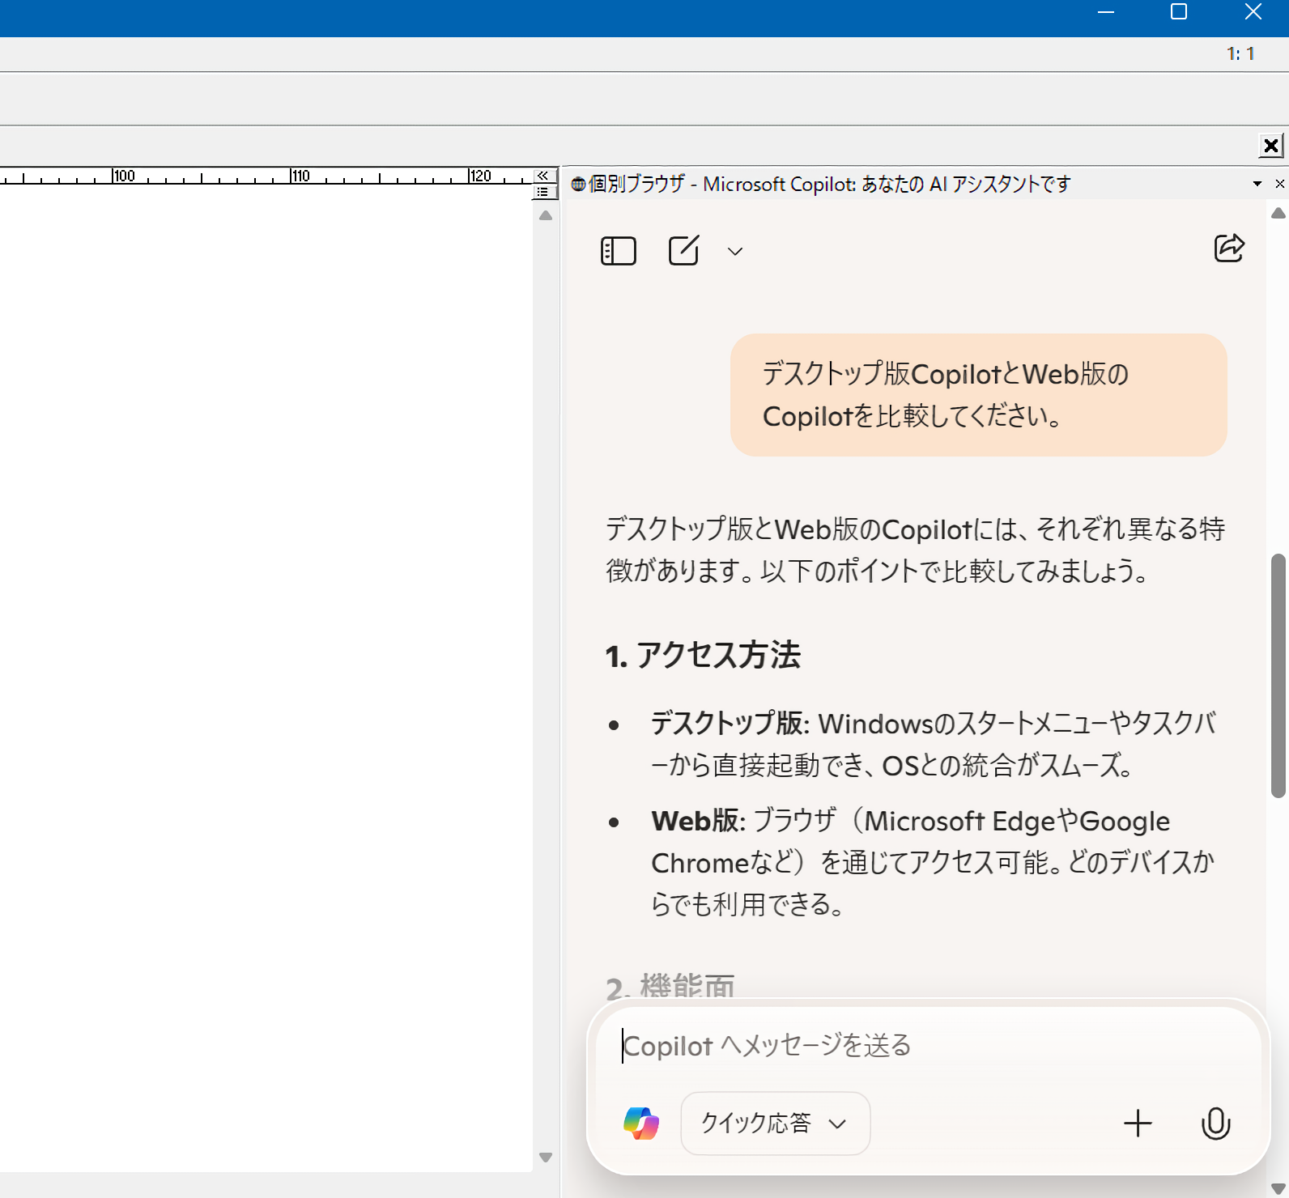Activate the microphone voice input
Screen dimensions: 1289x1198
tap(1215, 1123)
